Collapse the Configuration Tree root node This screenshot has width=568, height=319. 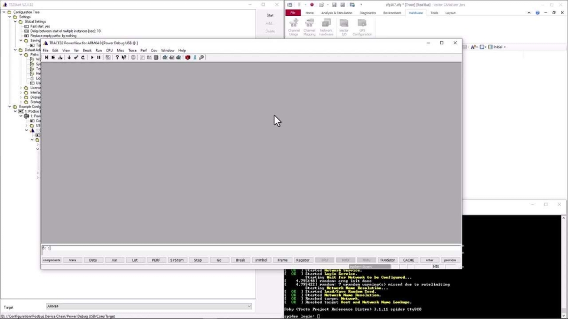tap(4, 12)
